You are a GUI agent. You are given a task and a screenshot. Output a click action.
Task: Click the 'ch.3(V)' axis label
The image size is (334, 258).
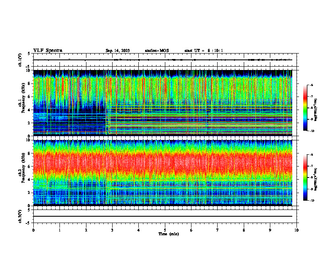[x=20, y=216]
